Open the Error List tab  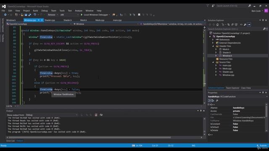coord(11,141)
